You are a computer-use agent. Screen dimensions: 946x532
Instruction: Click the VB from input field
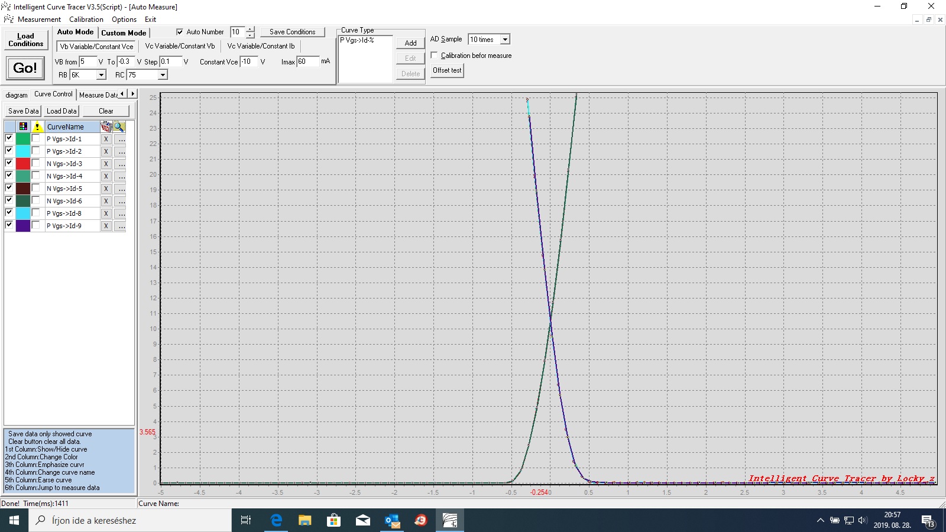point(88,61)
